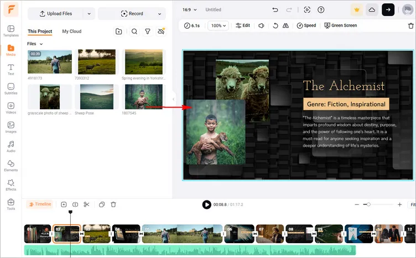Select the 4918173 video thumbnail
This screenshot has width=416, height=258.
point(50,62)
